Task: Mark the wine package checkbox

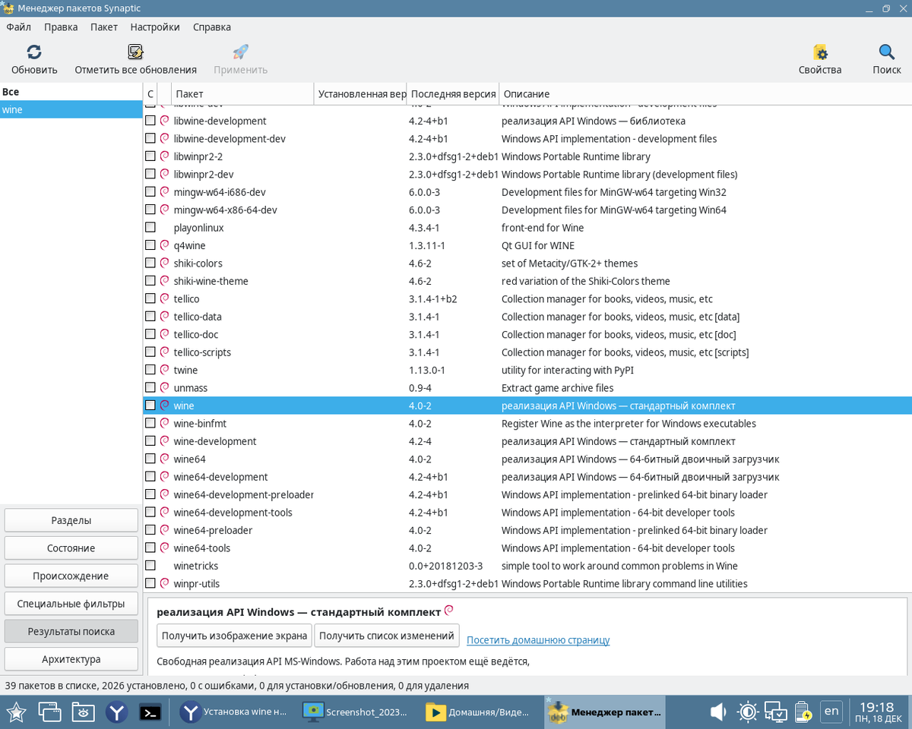Action: pos(150,406)
